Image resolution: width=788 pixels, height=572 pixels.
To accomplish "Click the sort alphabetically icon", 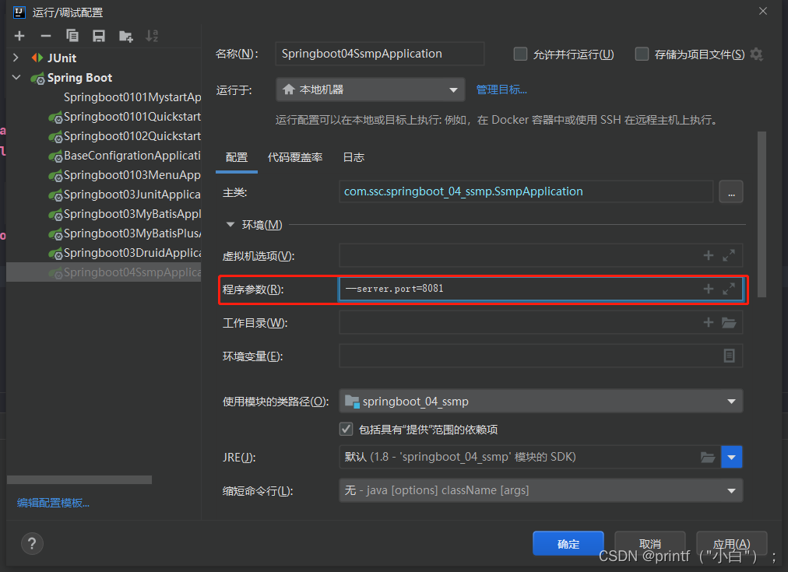I will coord(152,36).
